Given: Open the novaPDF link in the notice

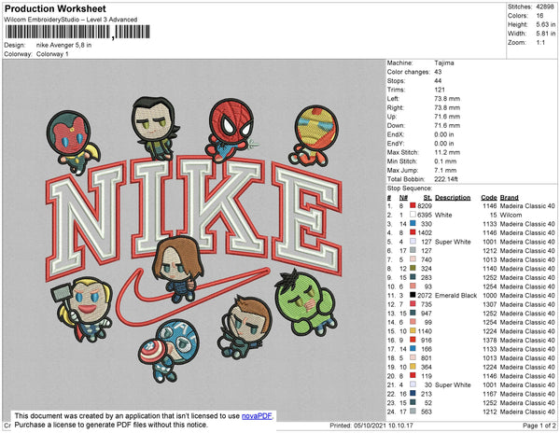Looking at the screenshot, I should click(x=257, y=416).
